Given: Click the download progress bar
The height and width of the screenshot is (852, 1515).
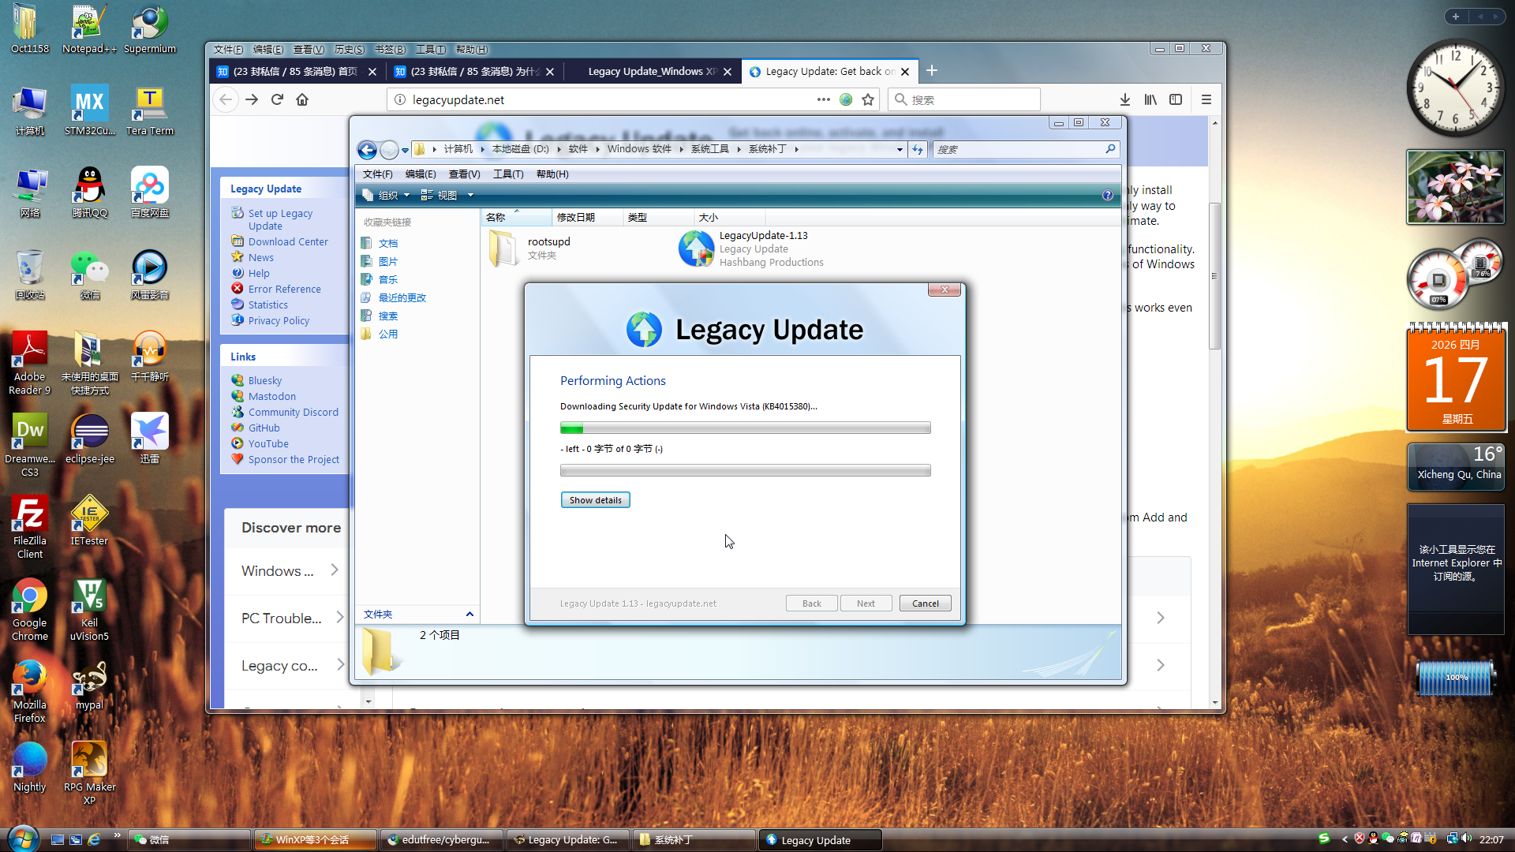Looking at the screenshot, I should [745, 428].
